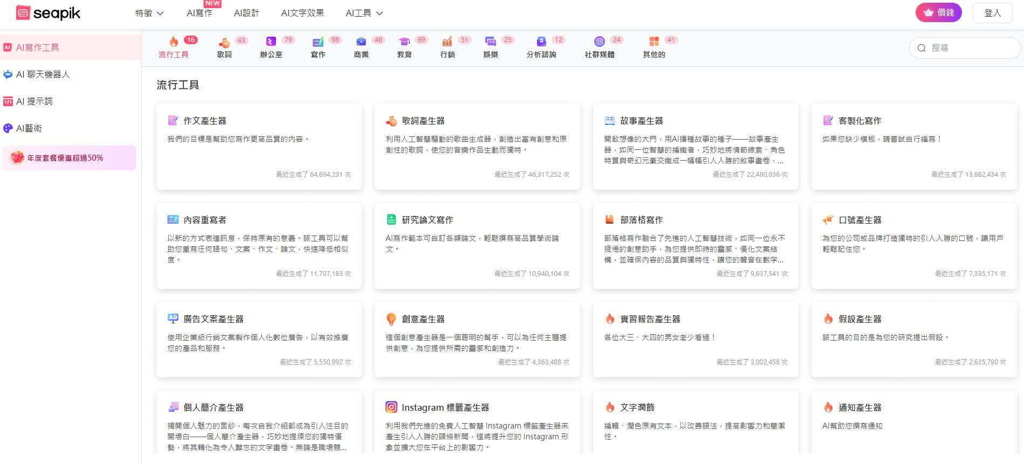
Task: Select the 其他的 grid icon
Action: point(654,42)
